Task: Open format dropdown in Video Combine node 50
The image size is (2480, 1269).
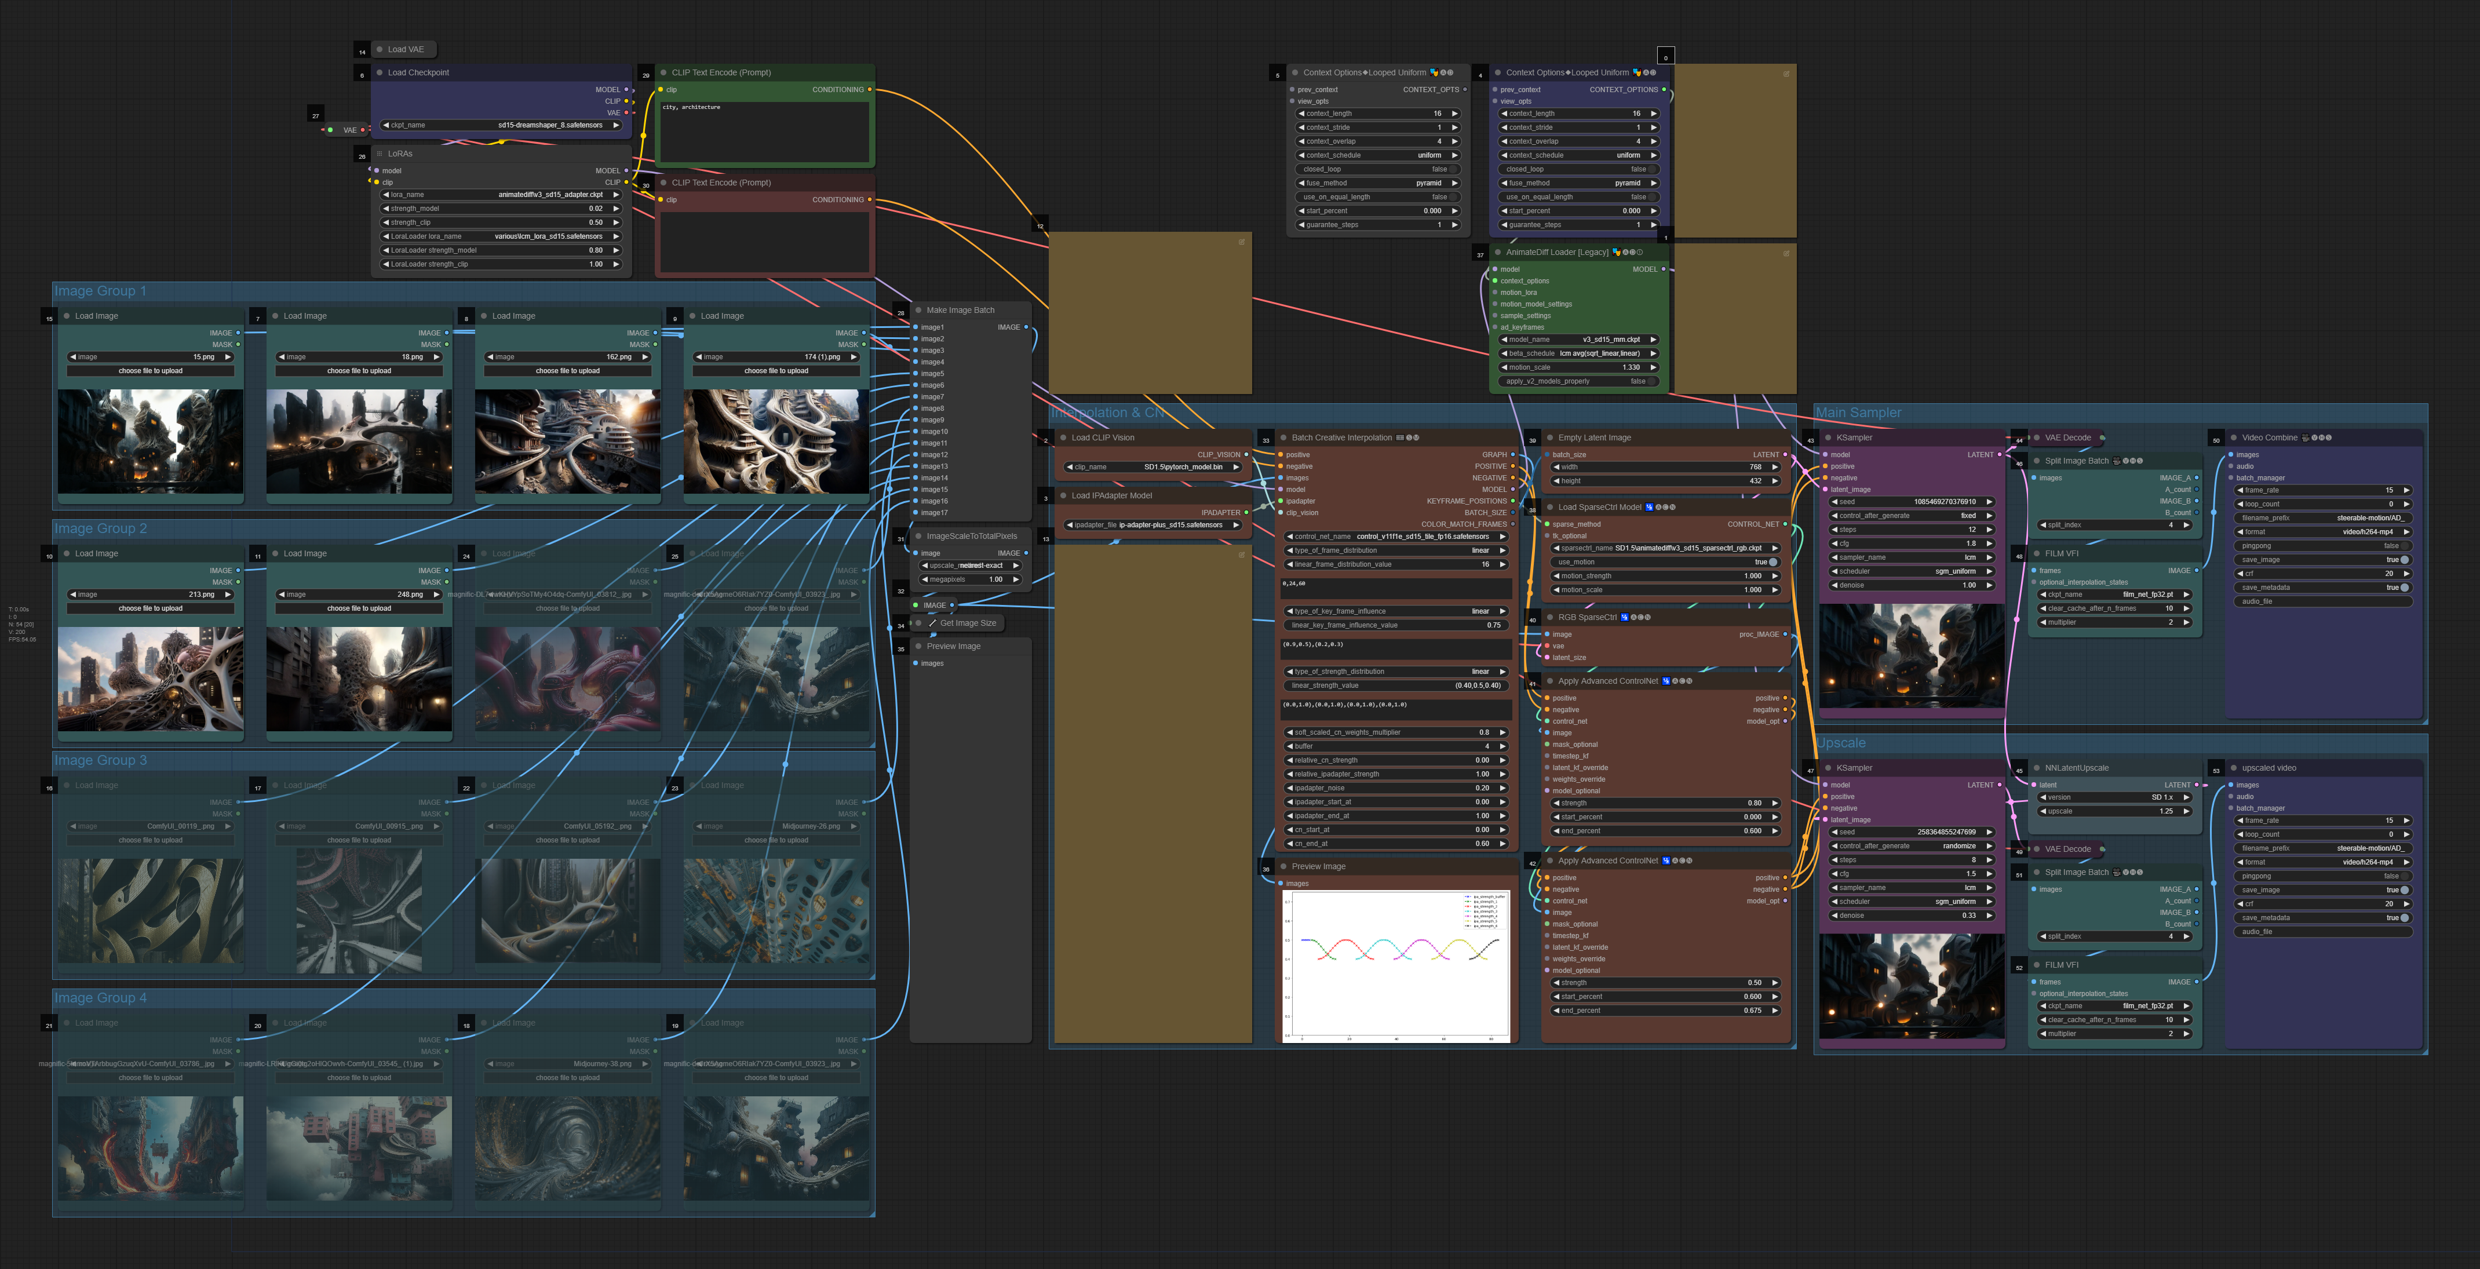Action: click(x=2323, y=531)
